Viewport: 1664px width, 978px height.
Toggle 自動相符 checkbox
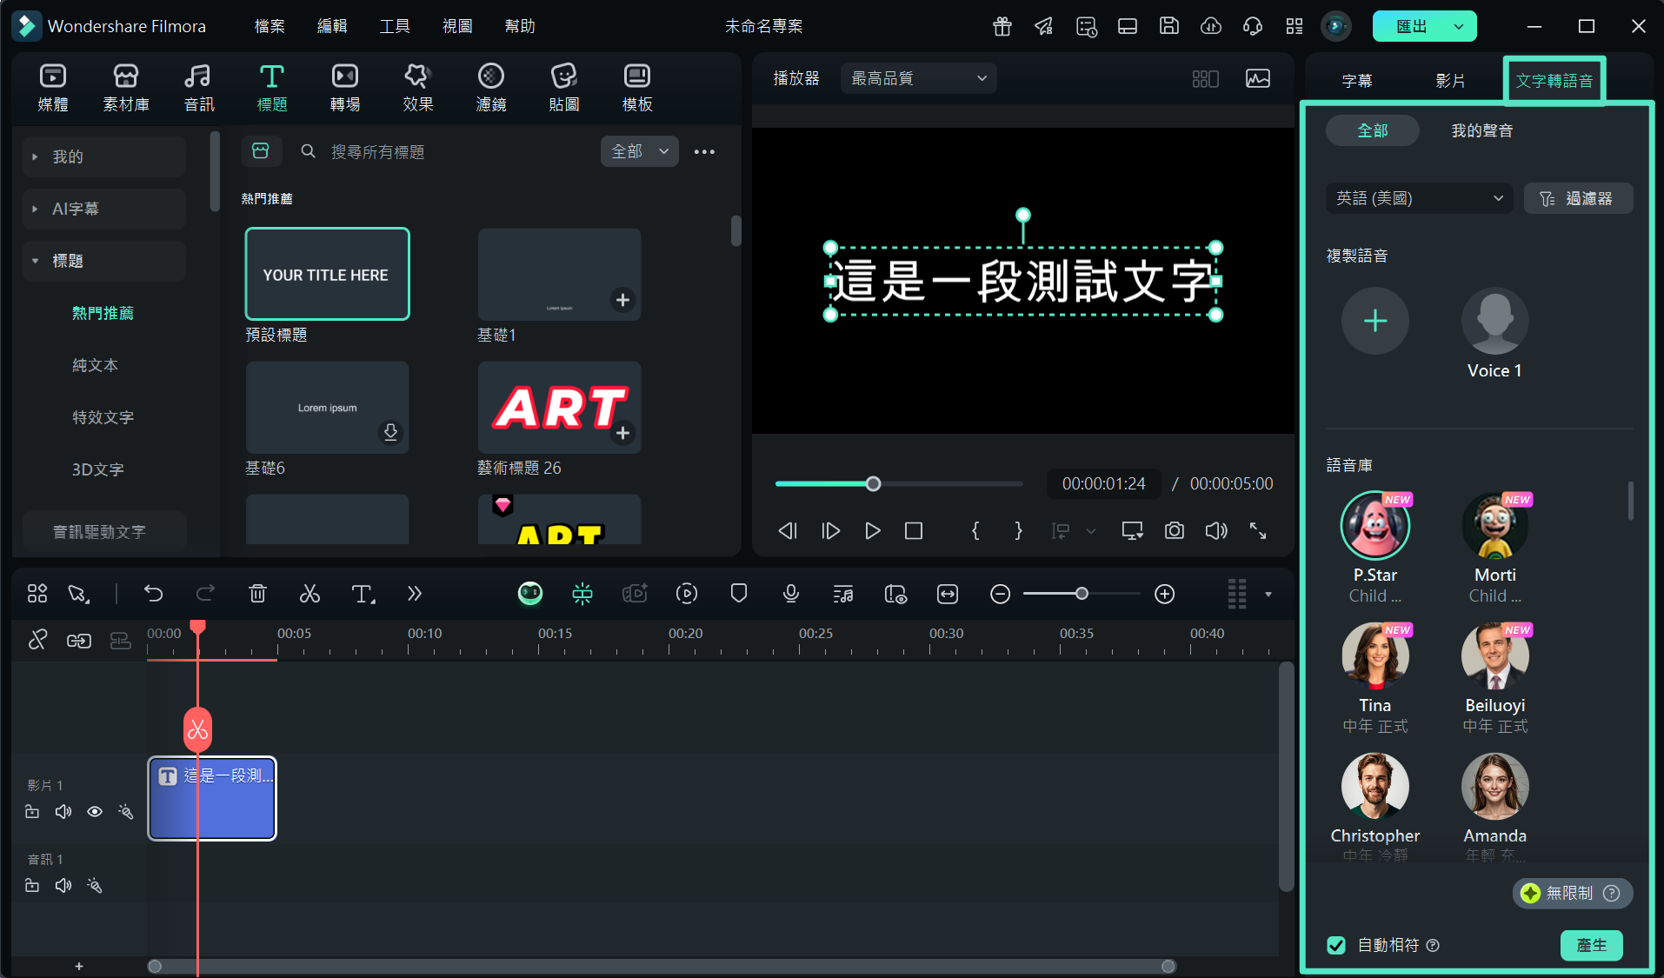1336,945
